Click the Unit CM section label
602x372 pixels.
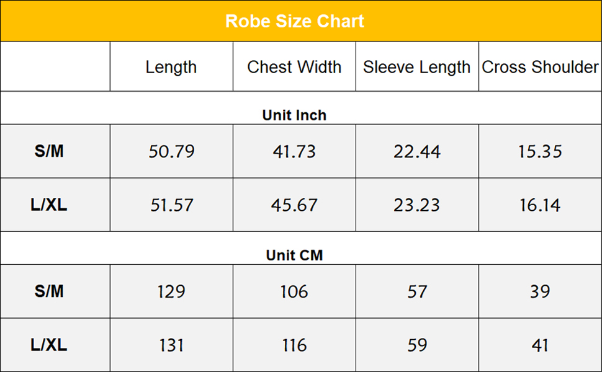[x=294, y=255]
